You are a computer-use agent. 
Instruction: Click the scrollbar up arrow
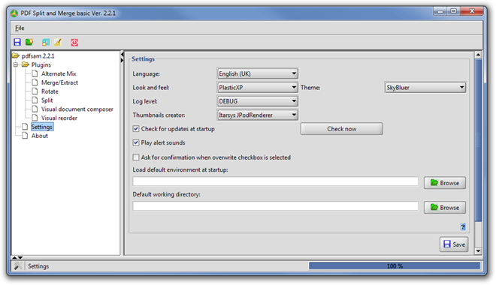click(x=478, y=55)
